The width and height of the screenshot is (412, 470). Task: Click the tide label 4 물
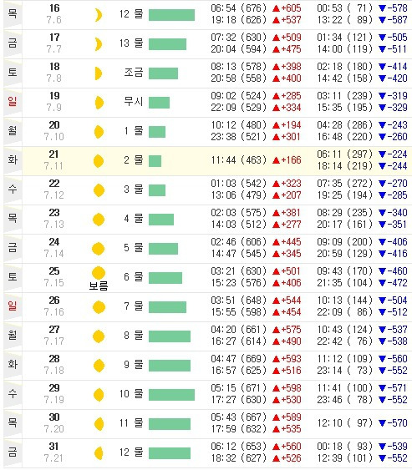click(x=134, y=219)
